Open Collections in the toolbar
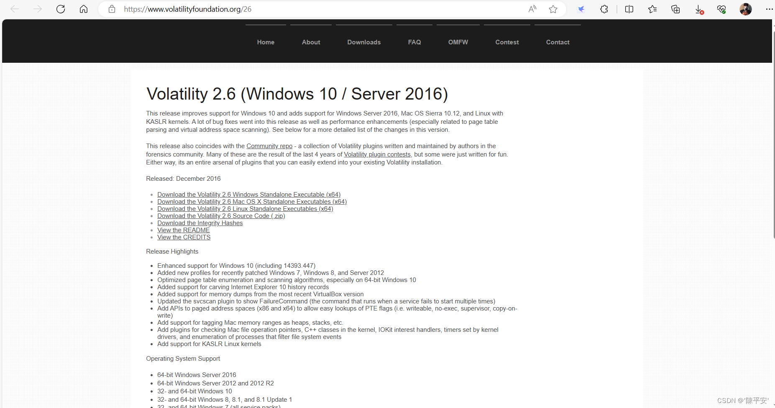775x408 pixels. tap(675, 9)
